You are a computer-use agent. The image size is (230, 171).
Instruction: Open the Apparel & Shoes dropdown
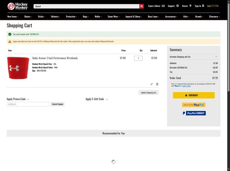click(x=134, y=17)
